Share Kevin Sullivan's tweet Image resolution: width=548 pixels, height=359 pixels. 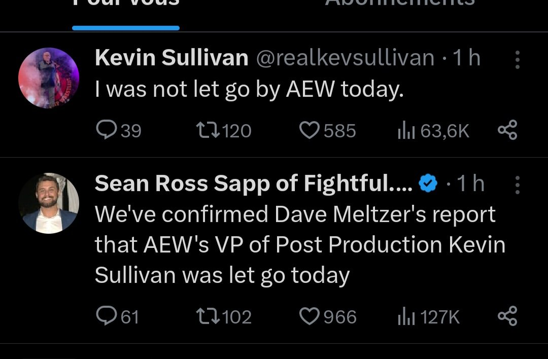click(507, 130)
